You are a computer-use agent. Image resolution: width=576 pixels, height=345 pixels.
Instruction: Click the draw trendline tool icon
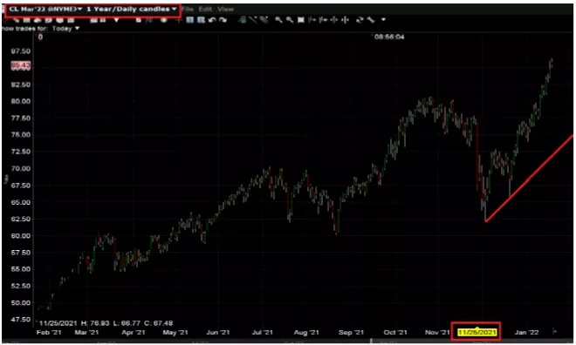tap(253, 20)
